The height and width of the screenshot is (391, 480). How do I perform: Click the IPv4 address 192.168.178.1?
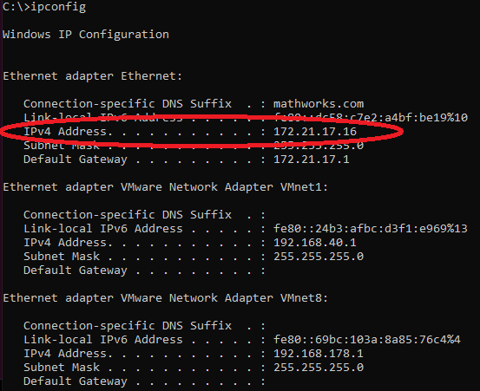319,354
